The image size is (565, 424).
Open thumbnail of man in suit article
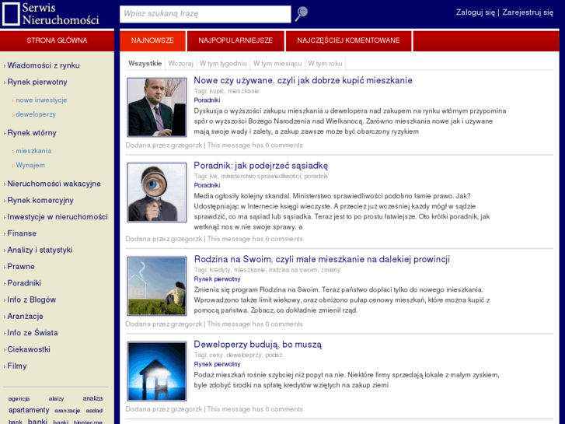click(x=157, y=107)
